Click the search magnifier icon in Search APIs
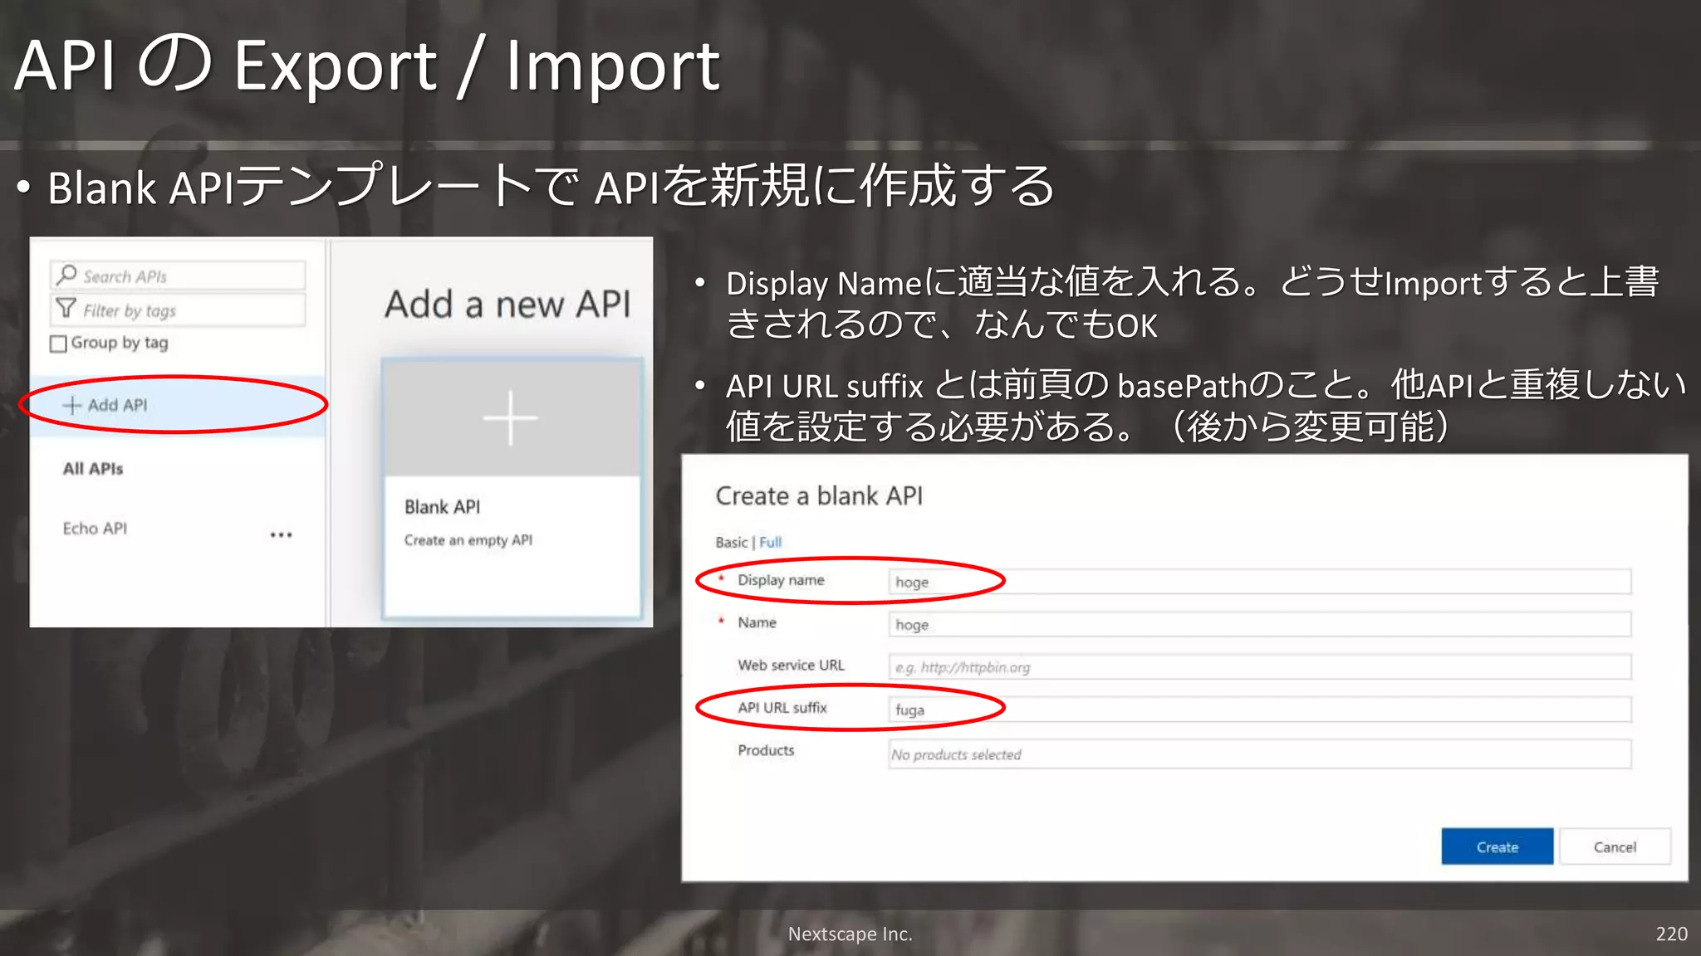 coord(66,275)
